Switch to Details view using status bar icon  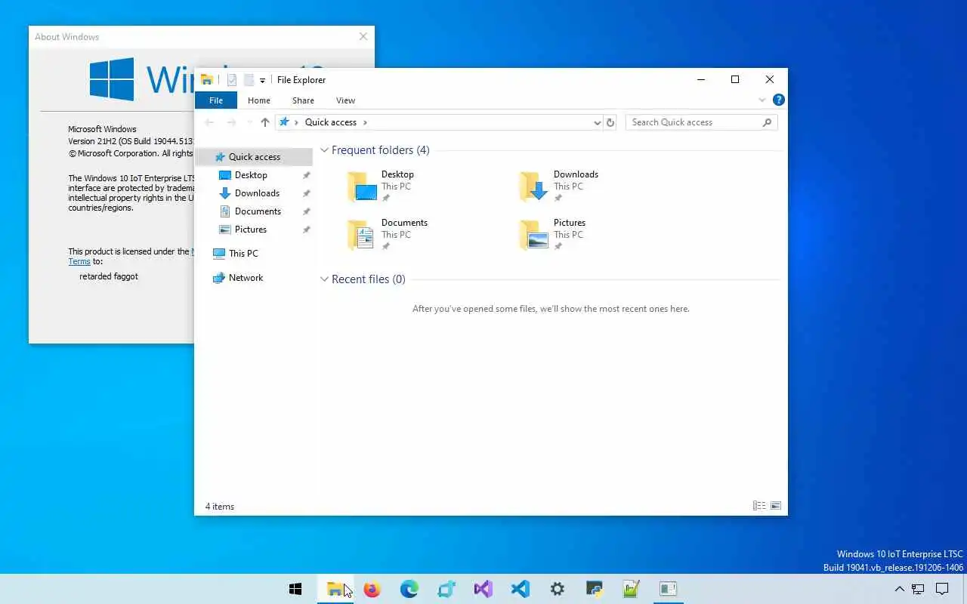click(759, 506)
